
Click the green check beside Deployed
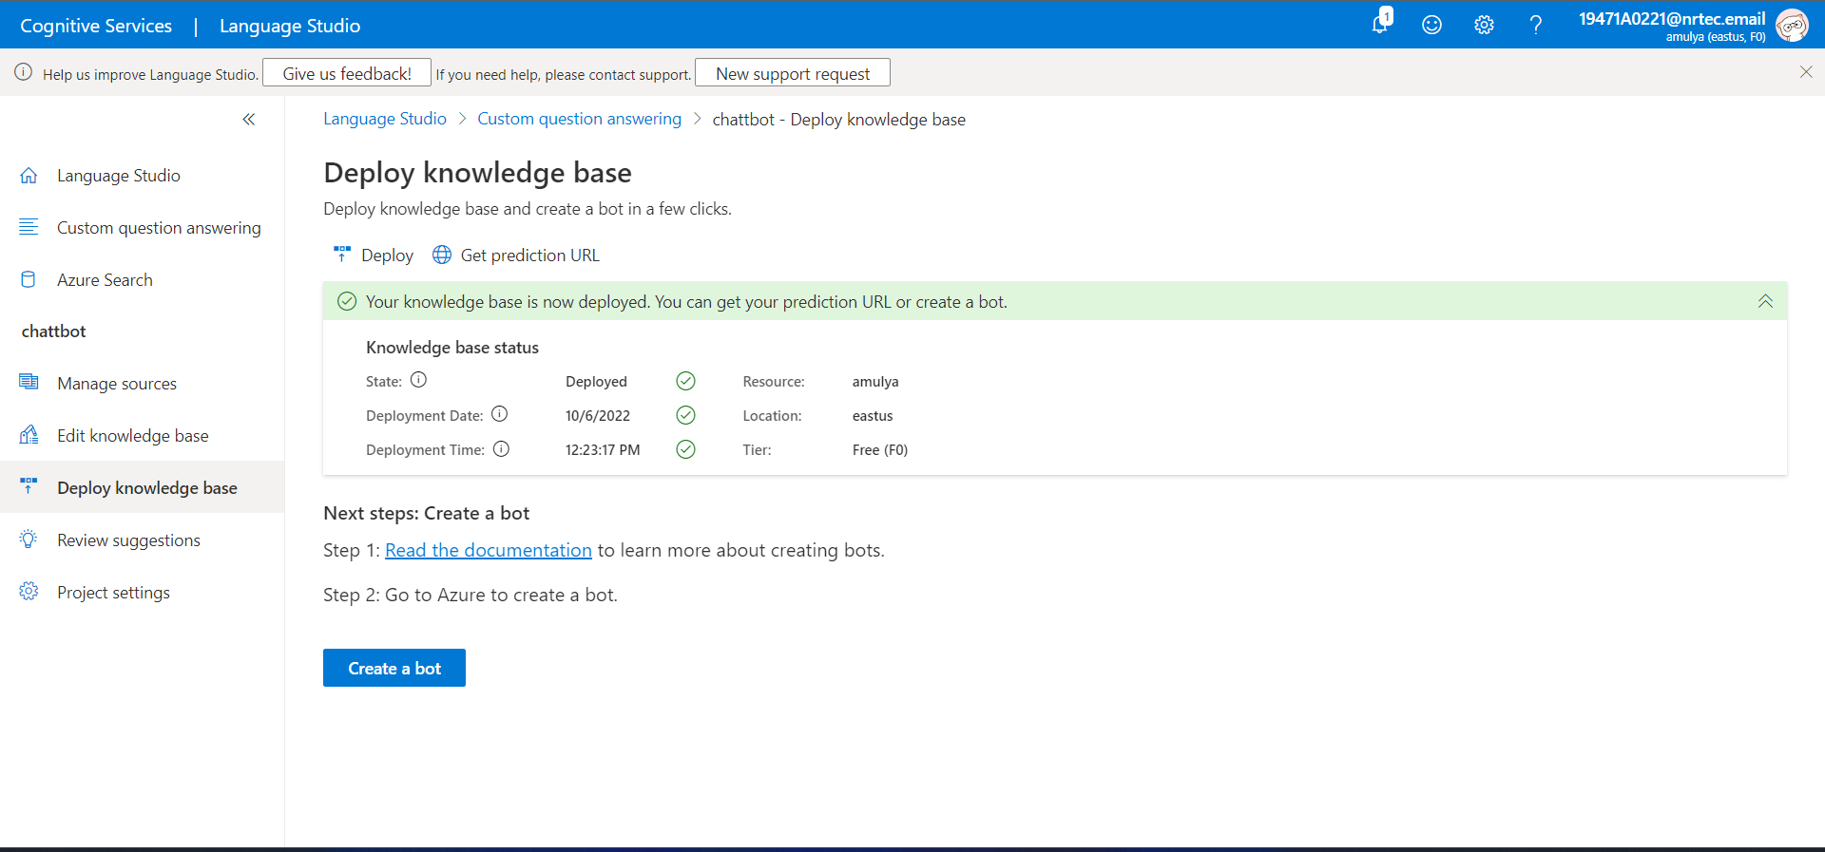(x=685, y=381)
